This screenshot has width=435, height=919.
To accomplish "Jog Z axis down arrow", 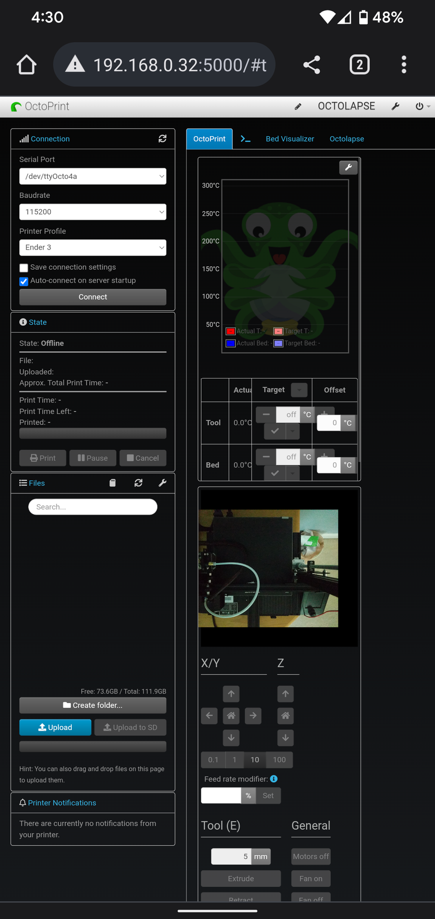I will (286, 737).
